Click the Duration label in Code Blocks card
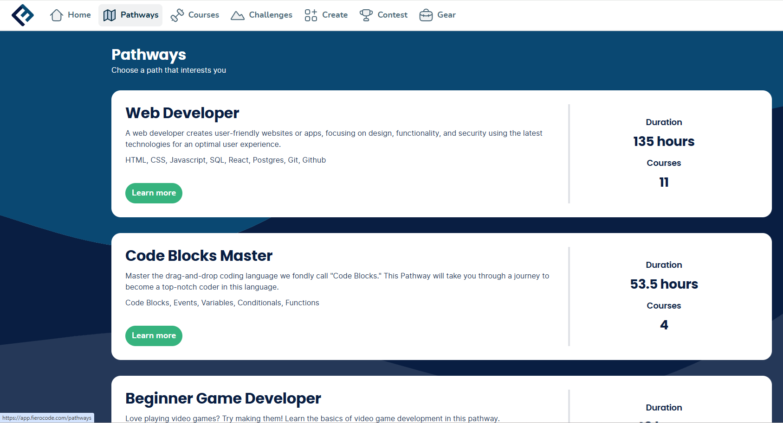The height and width of the screenshot is (423, 783). 664,265
